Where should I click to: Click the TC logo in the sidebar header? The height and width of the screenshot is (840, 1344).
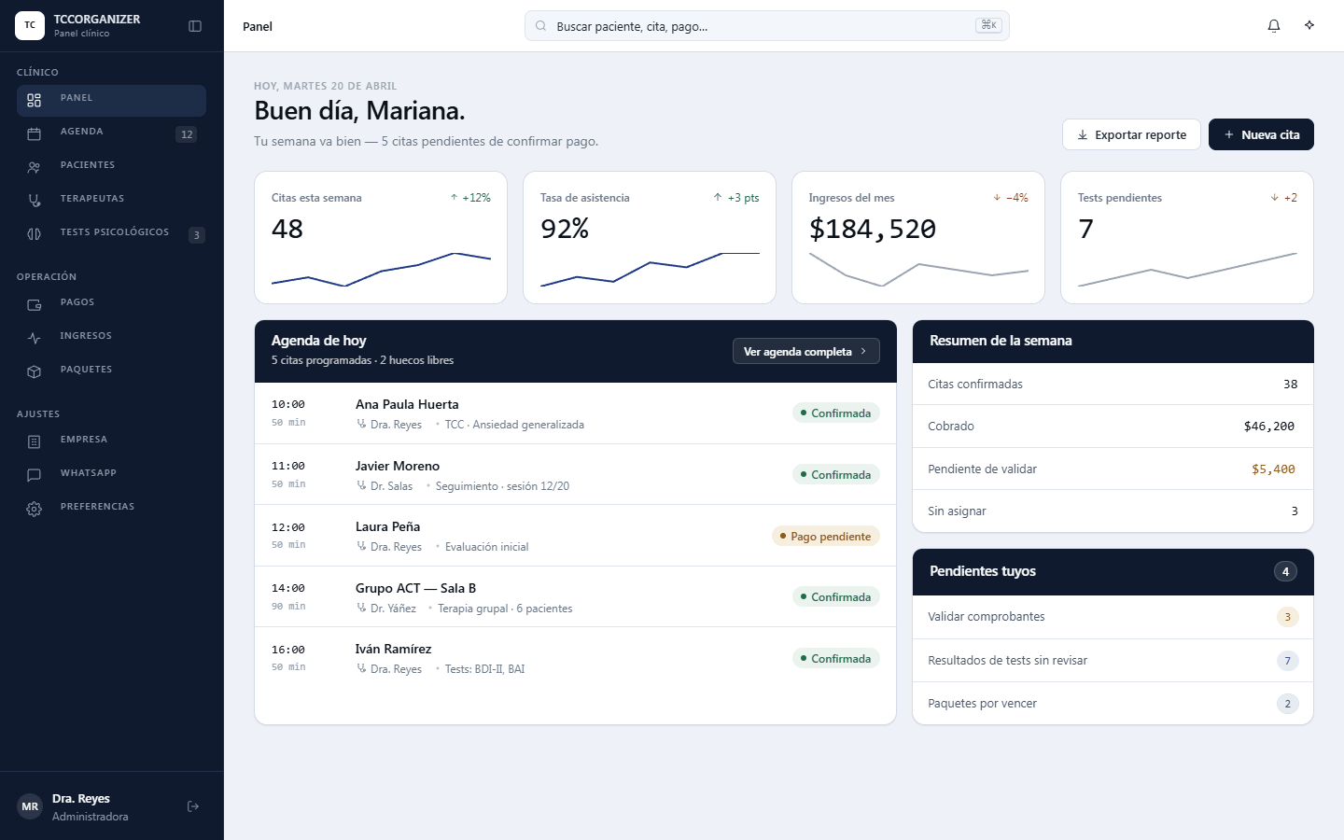tap(30, 26)
